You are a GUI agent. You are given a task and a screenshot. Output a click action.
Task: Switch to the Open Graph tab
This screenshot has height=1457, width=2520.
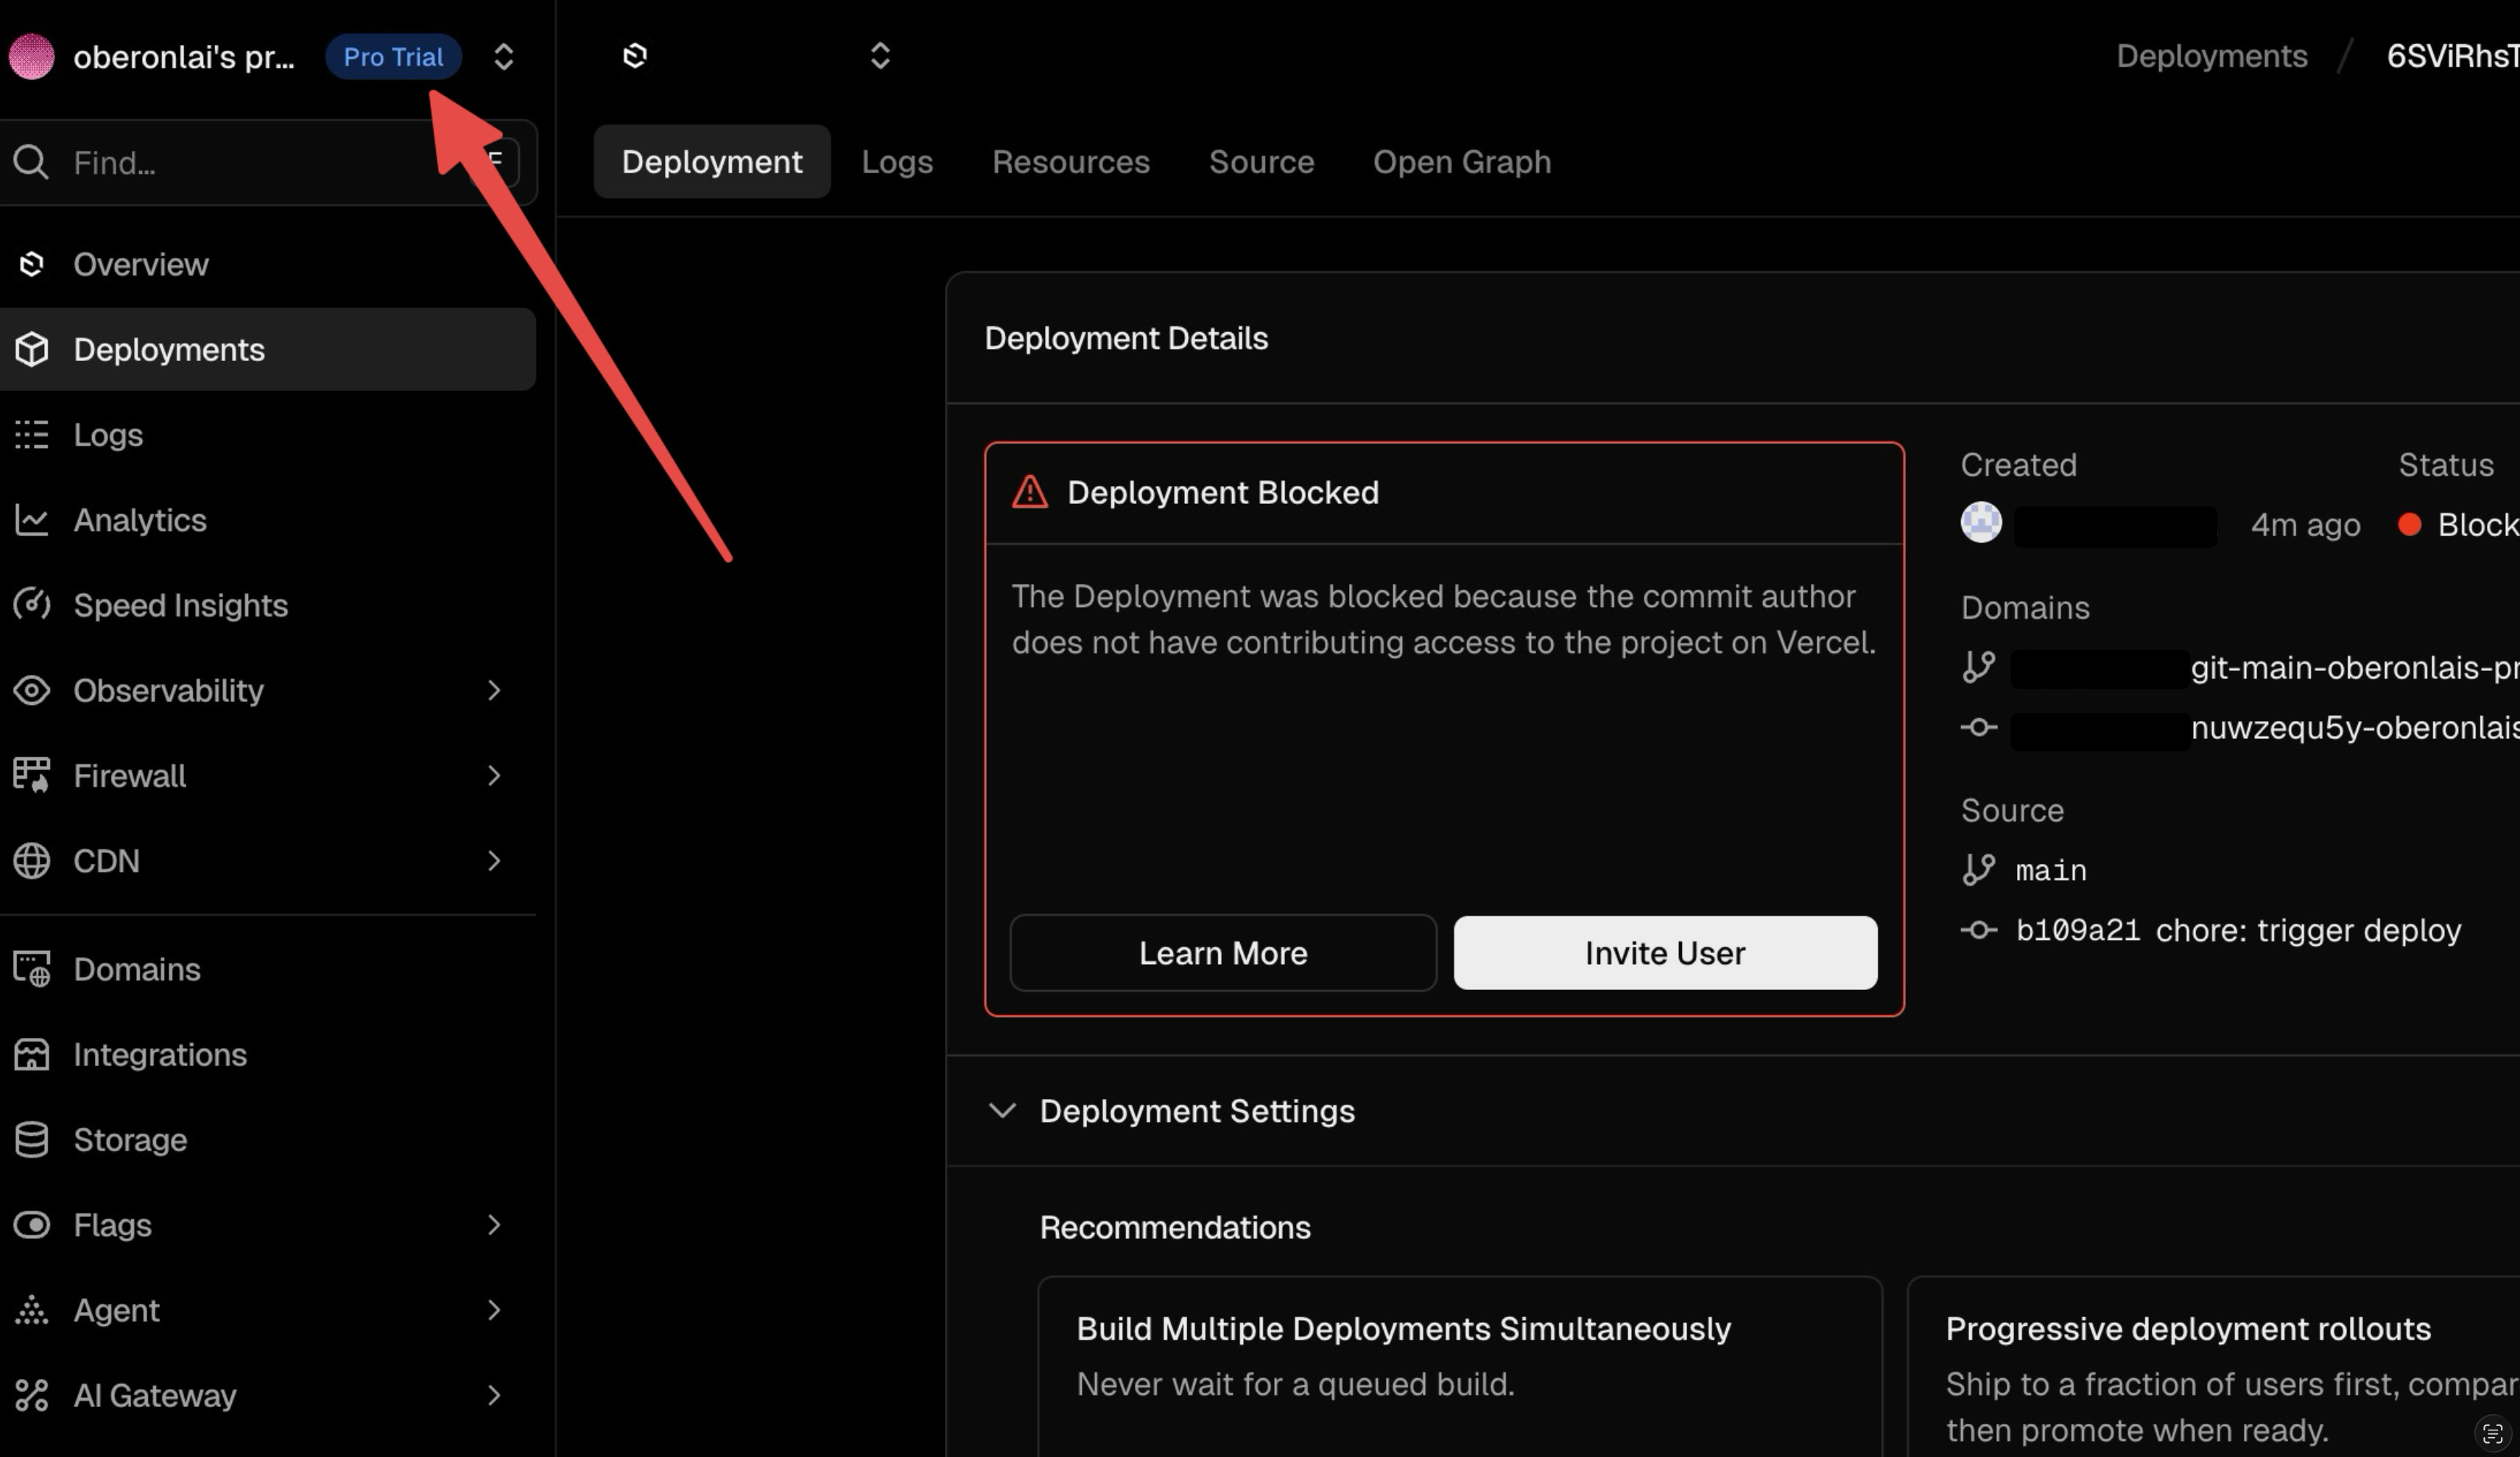click(1461, 162)
